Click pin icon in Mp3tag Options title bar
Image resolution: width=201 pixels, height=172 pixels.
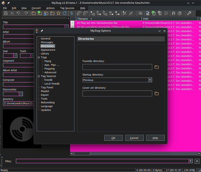pos(42,31)
